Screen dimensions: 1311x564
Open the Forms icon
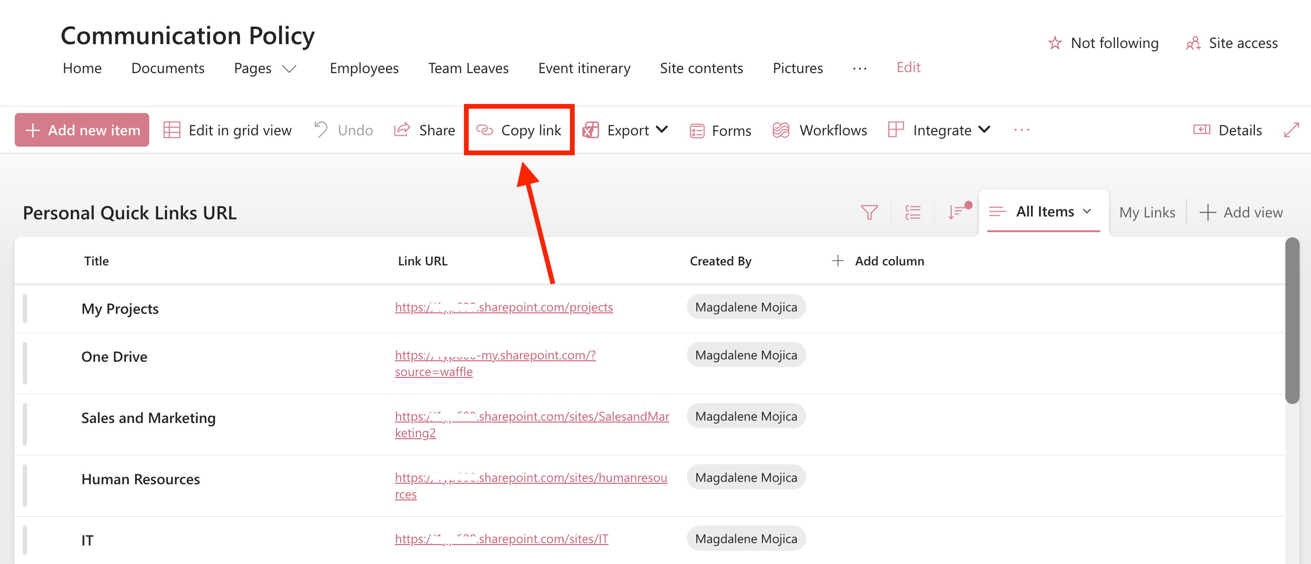click(697, 131)
